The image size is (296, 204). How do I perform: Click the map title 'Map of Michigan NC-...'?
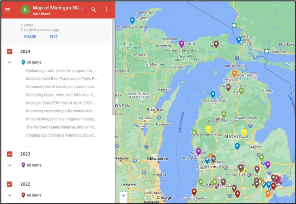(58, 8)
